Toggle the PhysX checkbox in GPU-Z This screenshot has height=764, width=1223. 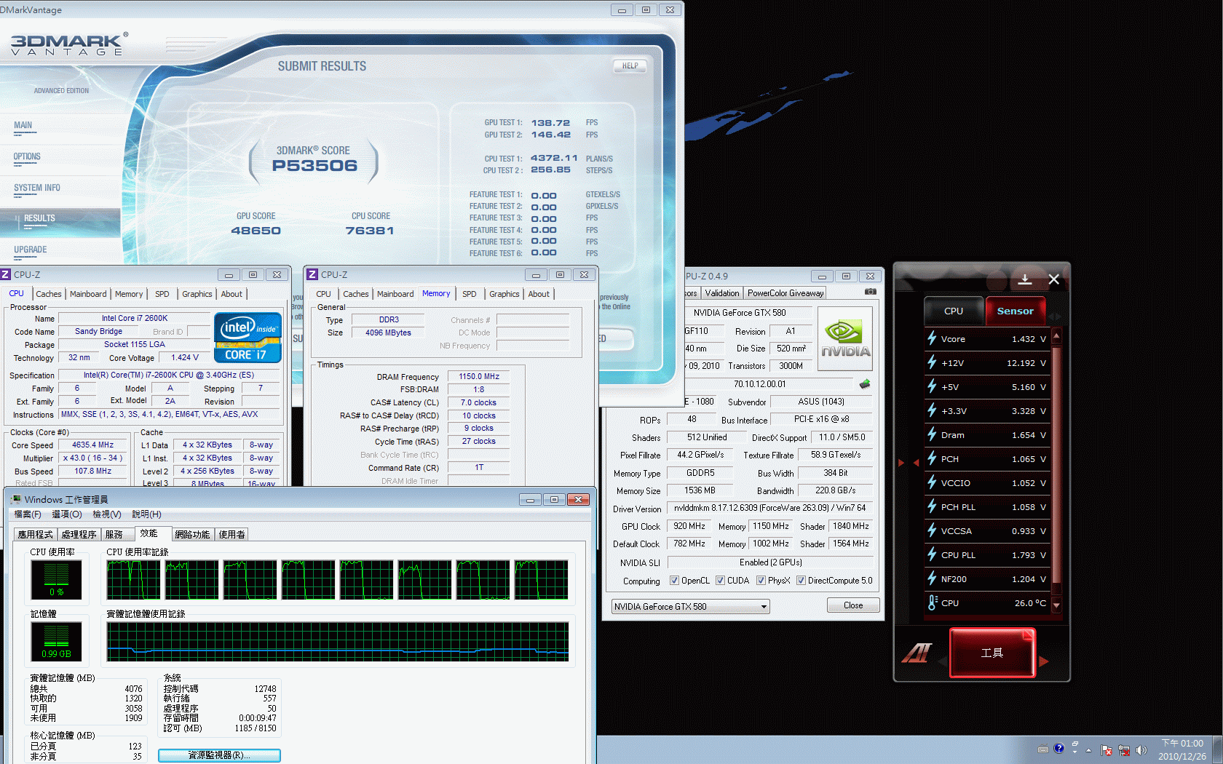[x=761, y=581]
